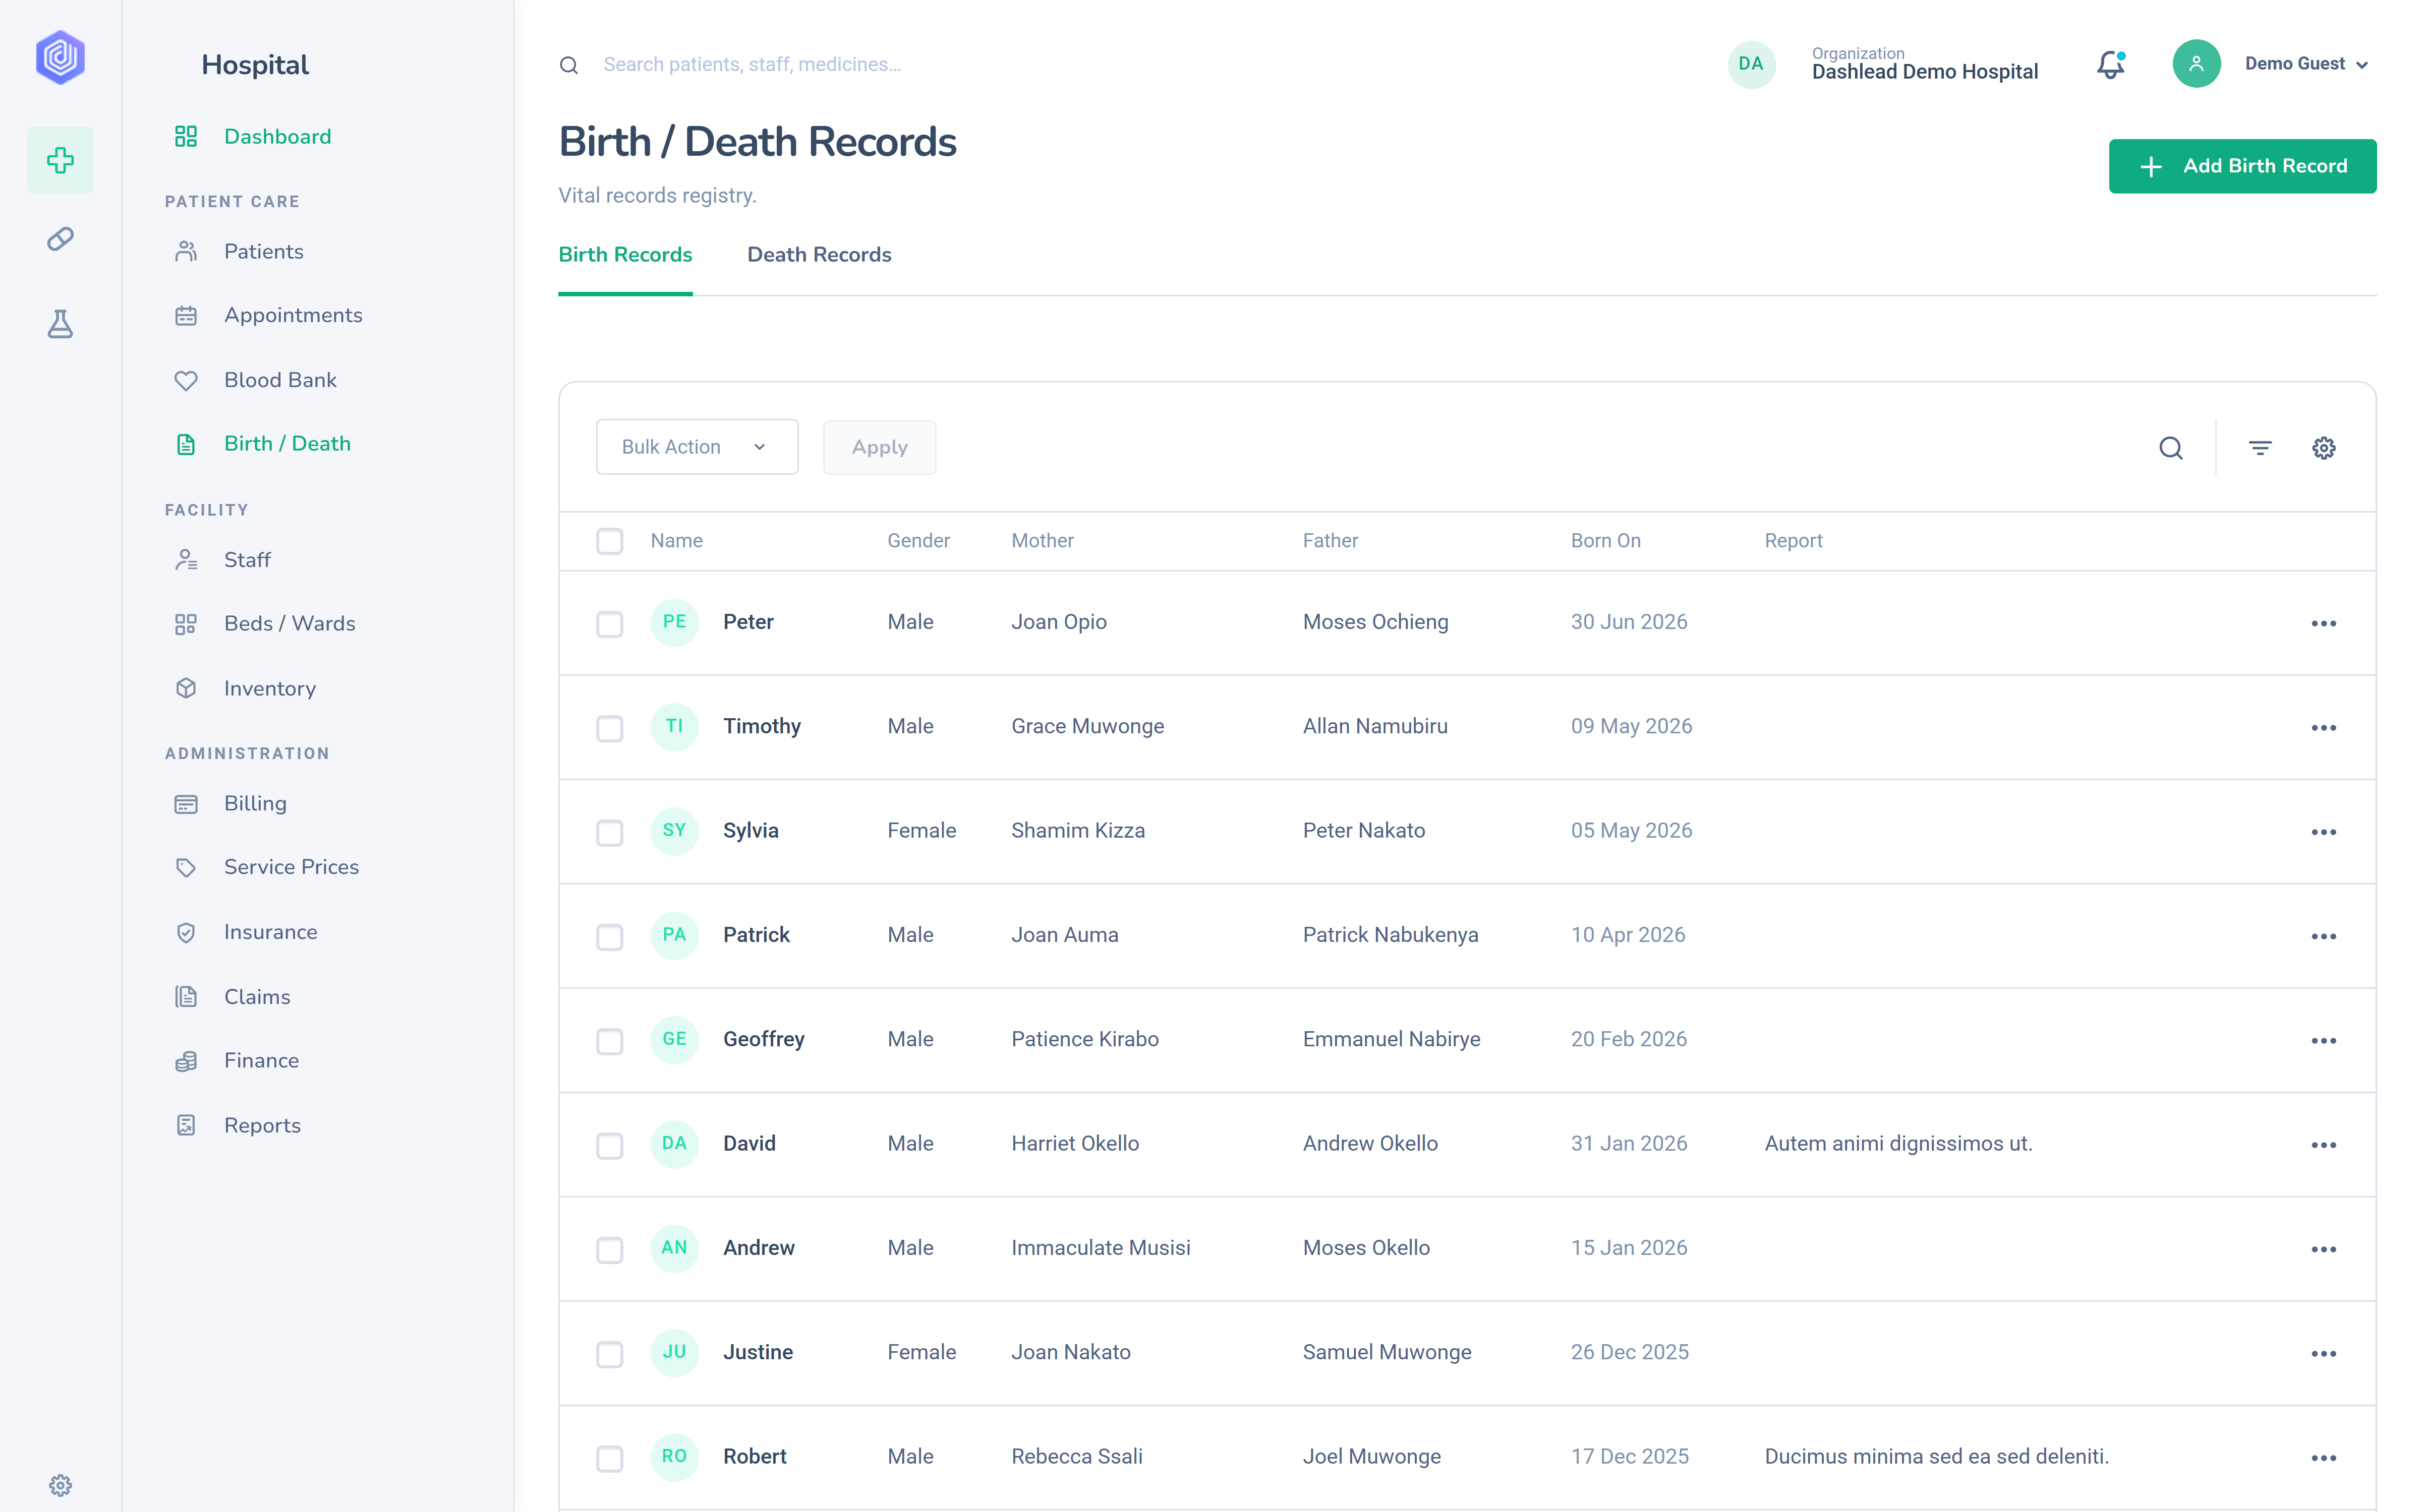
Task: Click the Dashlead hexagon logo
Action: (x=60, y=57)
